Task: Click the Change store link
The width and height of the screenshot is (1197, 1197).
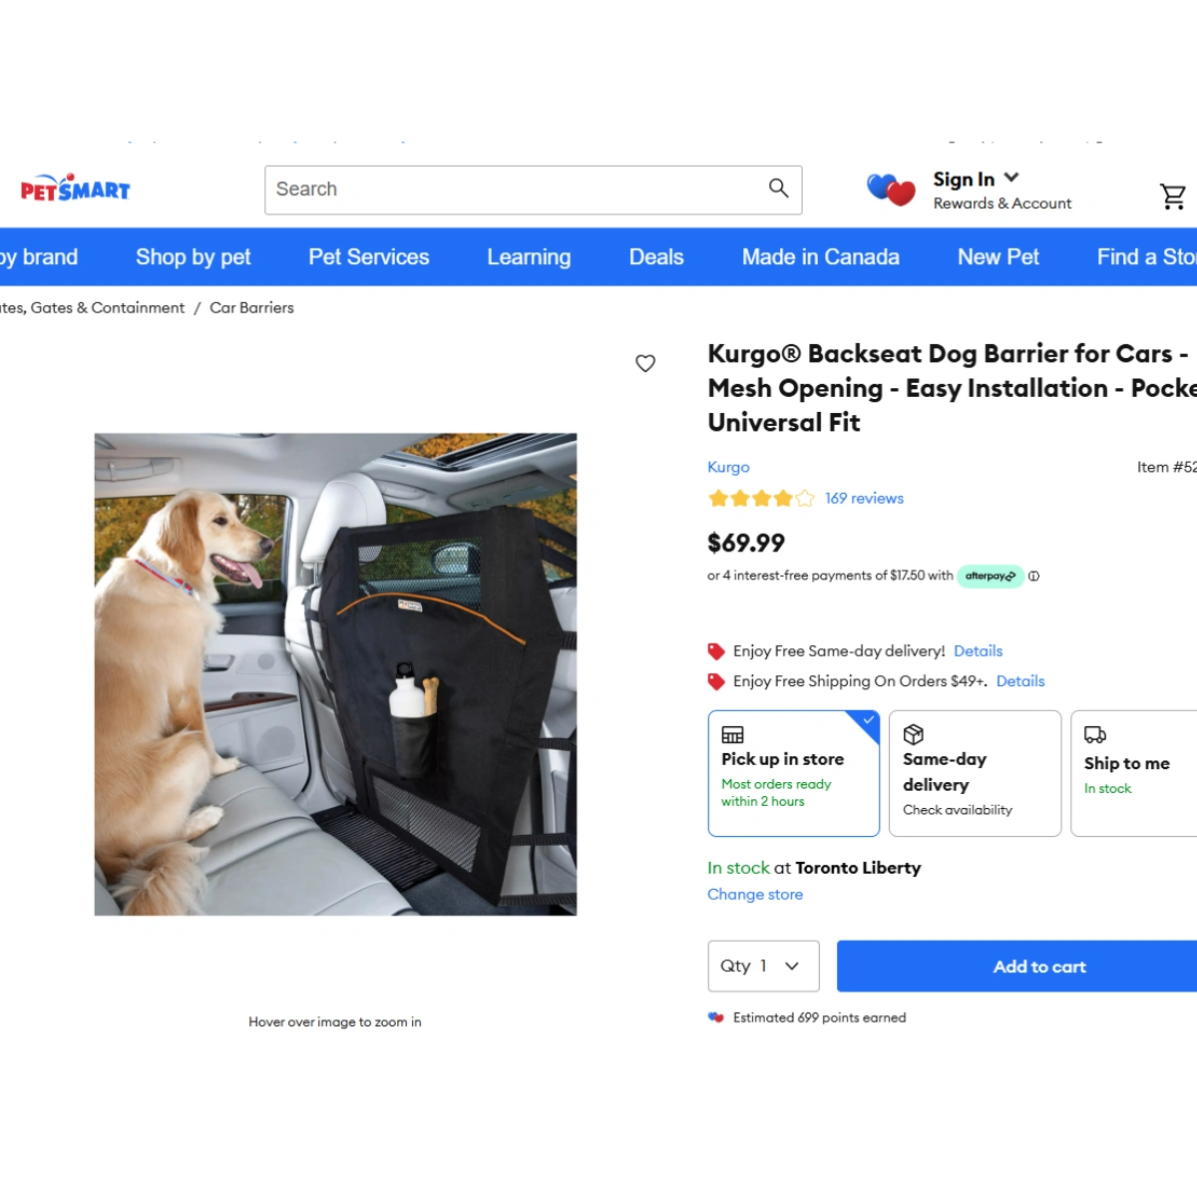Action: click(x=755, y=895)
